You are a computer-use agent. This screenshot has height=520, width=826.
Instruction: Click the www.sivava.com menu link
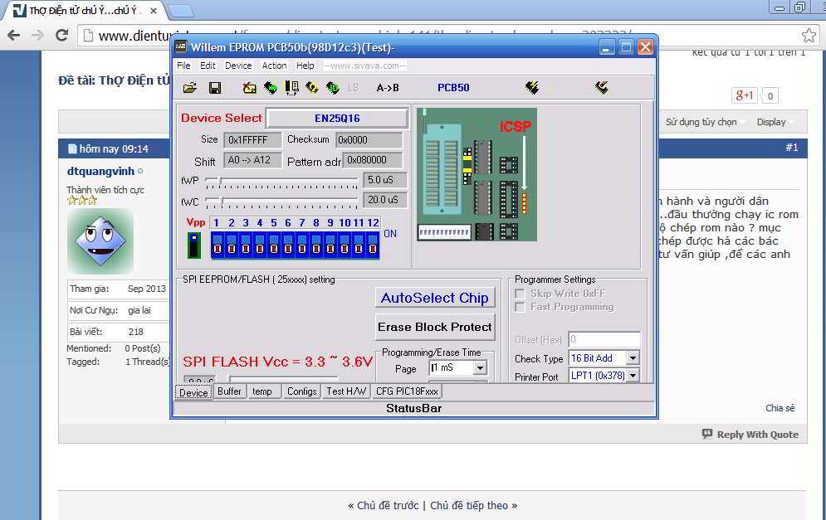[365, 66]
